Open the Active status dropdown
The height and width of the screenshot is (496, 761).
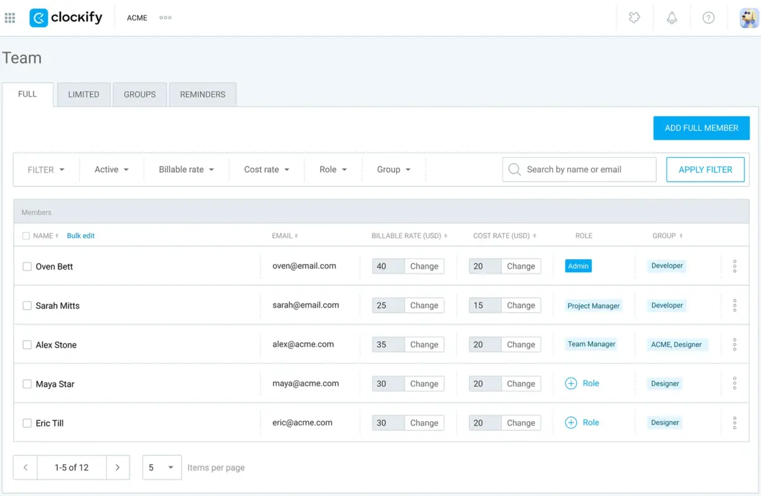pos(112,169)
